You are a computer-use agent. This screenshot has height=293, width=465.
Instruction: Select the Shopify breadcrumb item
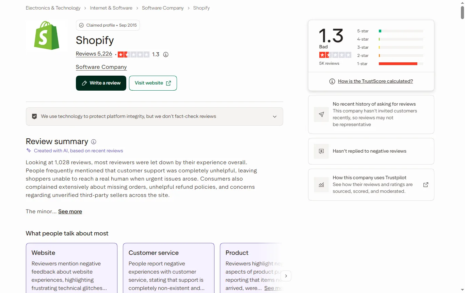(x=202, y=8)
